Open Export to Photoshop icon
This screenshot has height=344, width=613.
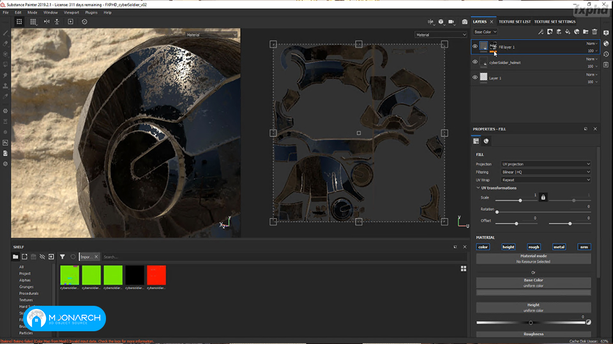[x=6, y=143]
